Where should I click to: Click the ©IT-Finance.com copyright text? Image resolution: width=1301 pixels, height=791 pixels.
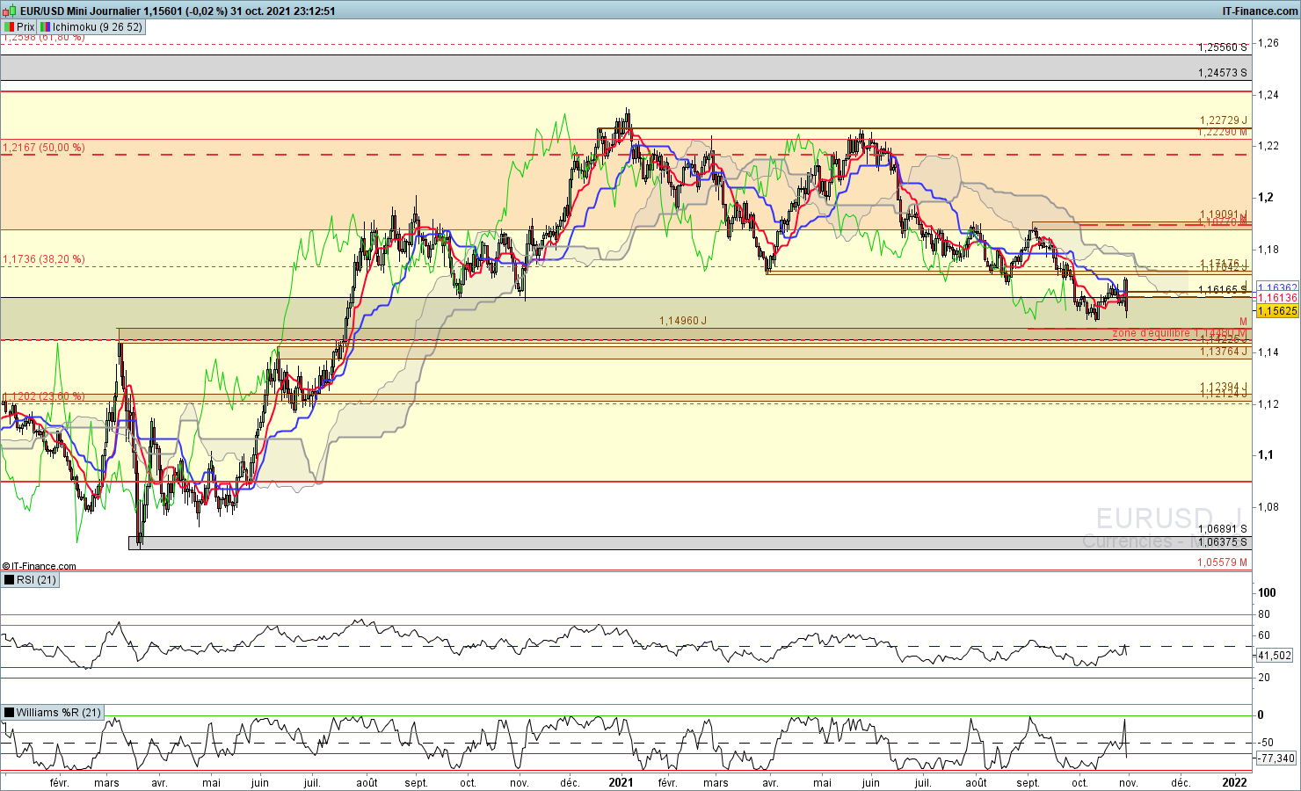tap(40, 566)
